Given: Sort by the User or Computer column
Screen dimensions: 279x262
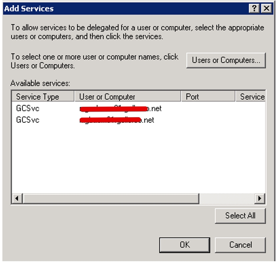Looking at the screenshot, I should coord(107,97).
